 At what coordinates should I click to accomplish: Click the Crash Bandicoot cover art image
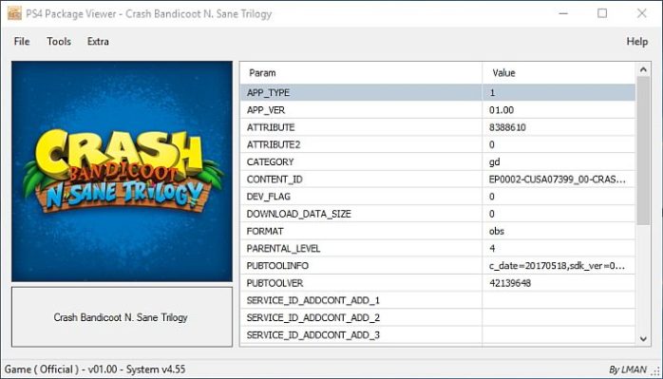[x=122, y=171]
